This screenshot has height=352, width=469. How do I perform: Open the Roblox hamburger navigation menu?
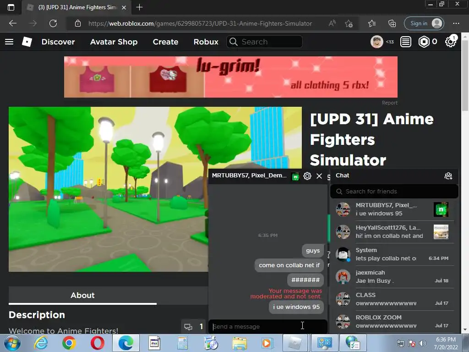point(9,42)
